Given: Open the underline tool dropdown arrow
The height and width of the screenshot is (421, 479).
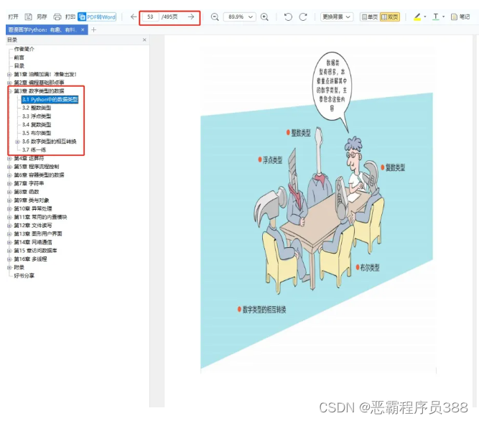Looking at the screenshot, I should 444,17.
